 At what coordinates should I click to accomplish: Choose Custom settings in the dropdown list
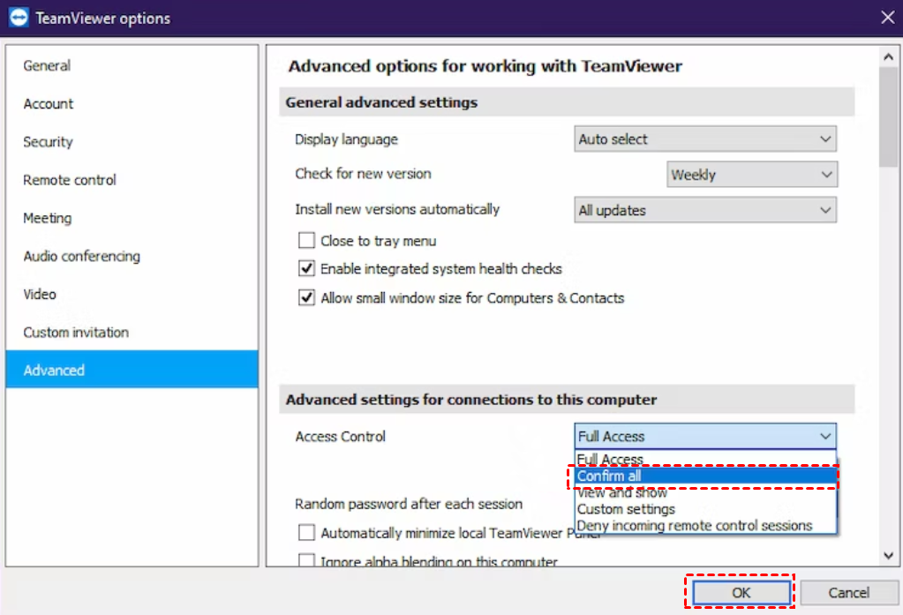pos(705,509)
